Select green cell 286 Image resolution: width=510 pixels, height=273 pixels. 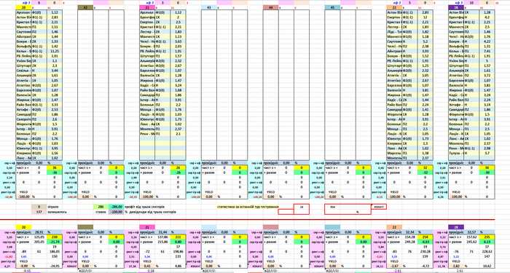(101, 207)
